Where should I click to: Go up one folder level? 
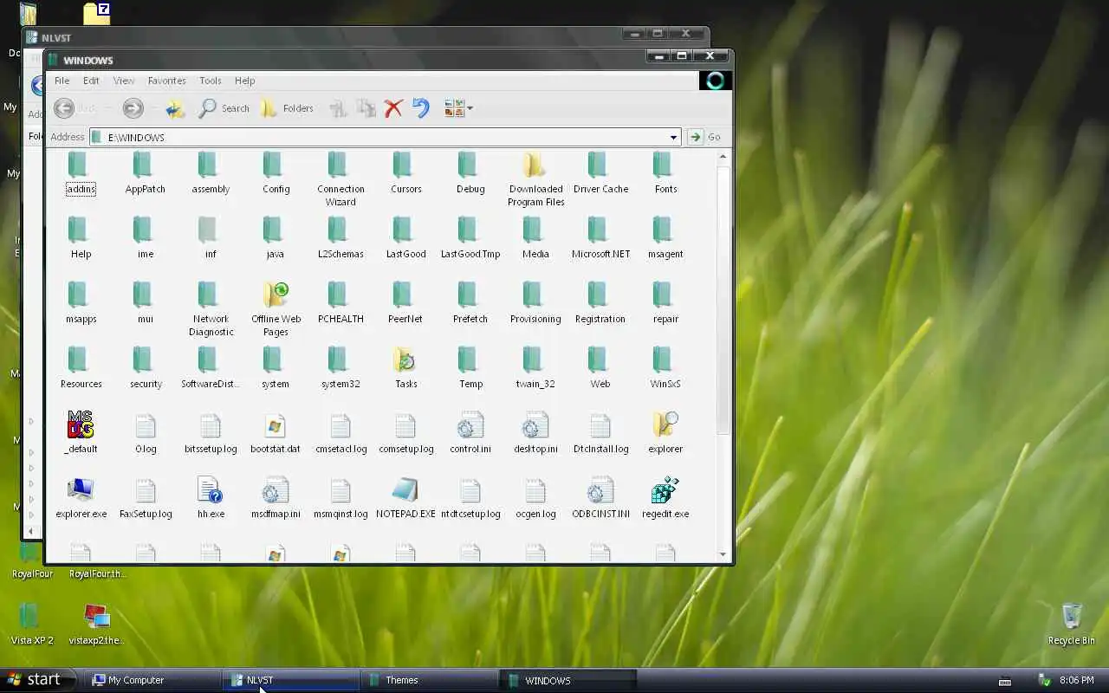click(176, 108)
